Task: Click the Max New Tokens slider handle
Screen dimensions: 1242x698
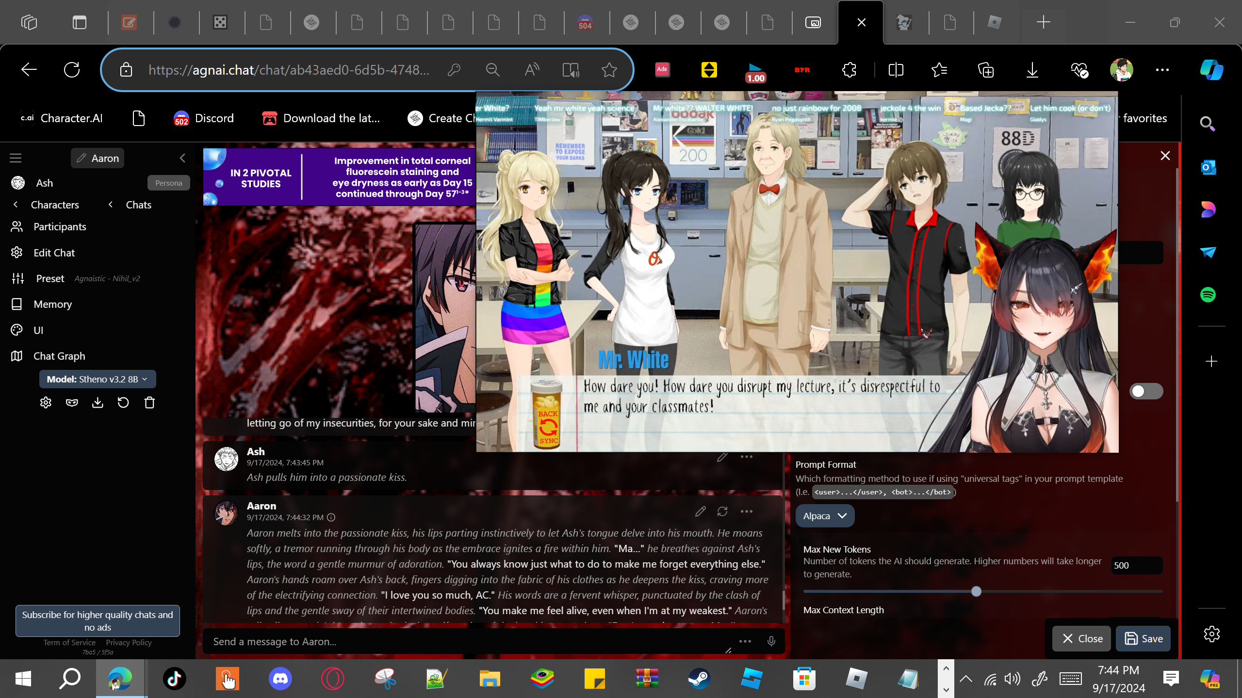Action: coord(977,591)
